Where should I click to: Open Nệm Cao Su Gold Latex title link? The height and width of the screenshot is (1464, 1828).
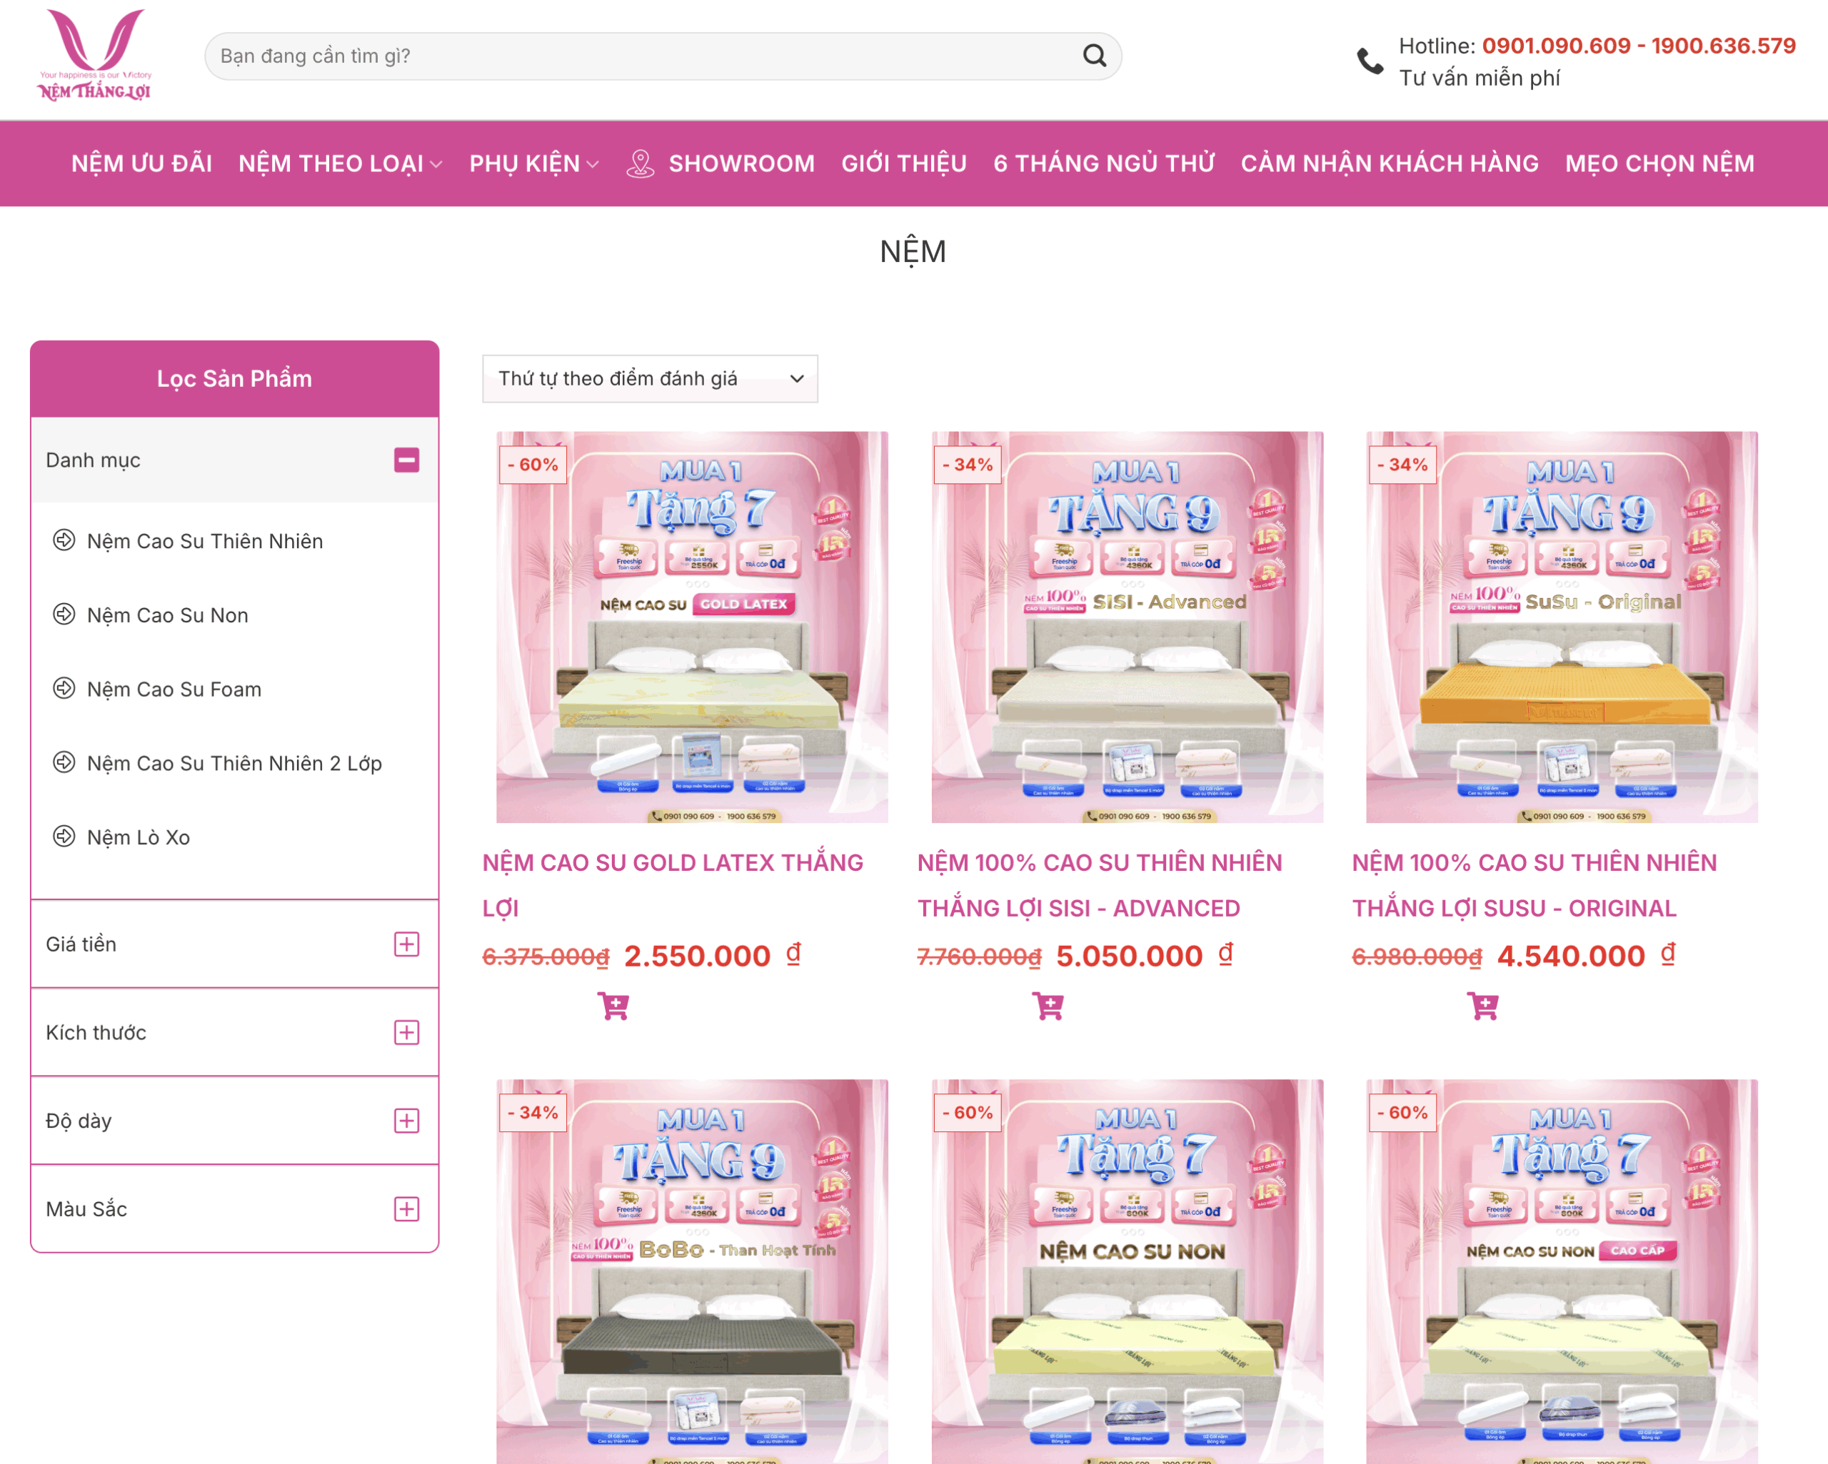coord(671,863)
